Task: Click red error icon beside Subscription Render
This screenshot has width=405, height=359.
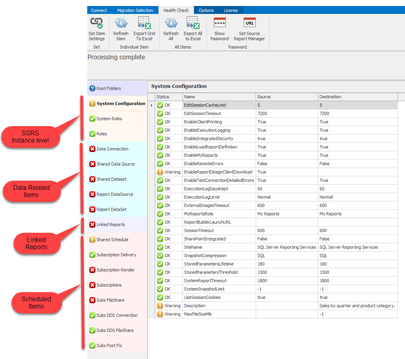Action: (x=92, y=270)
